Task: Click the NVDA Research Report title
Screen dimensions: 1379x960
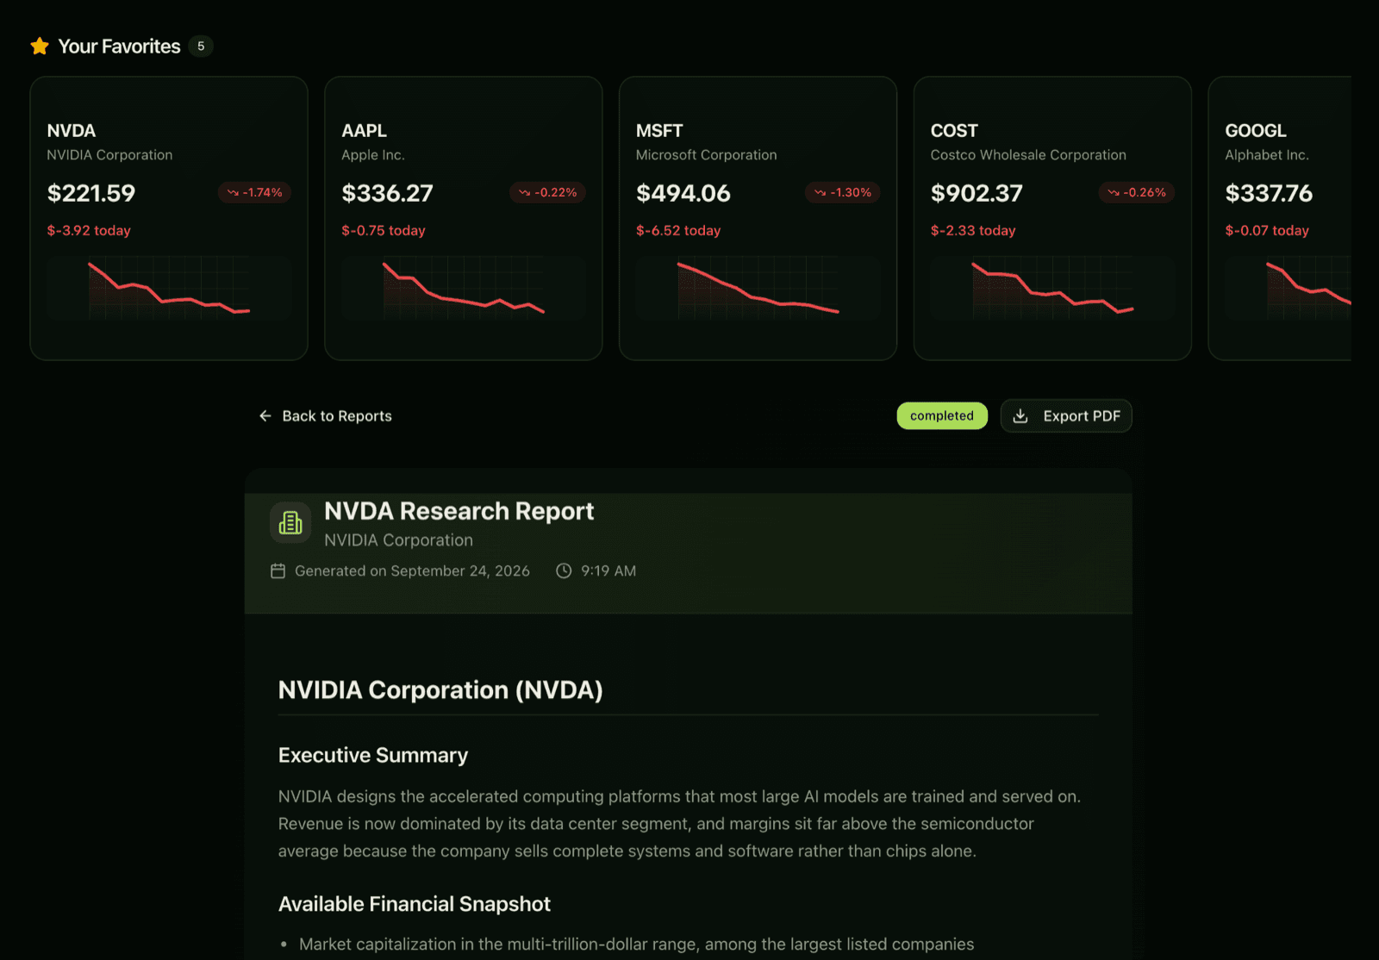Action: point(459,511)
